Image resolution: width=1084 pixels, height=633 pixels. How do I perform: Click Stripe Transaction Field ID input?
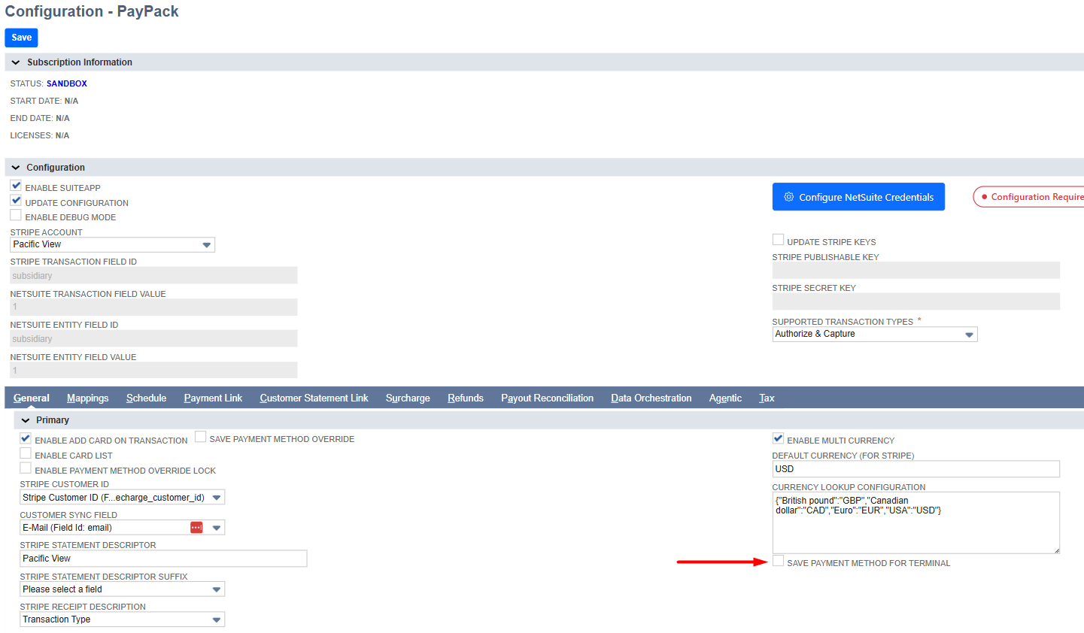click(153, 276)
